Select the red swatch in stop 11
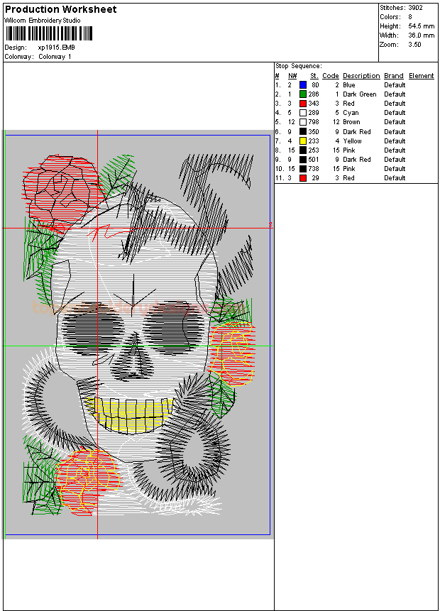The height and width of the screenshot is (611, 440). coord(303,178)
